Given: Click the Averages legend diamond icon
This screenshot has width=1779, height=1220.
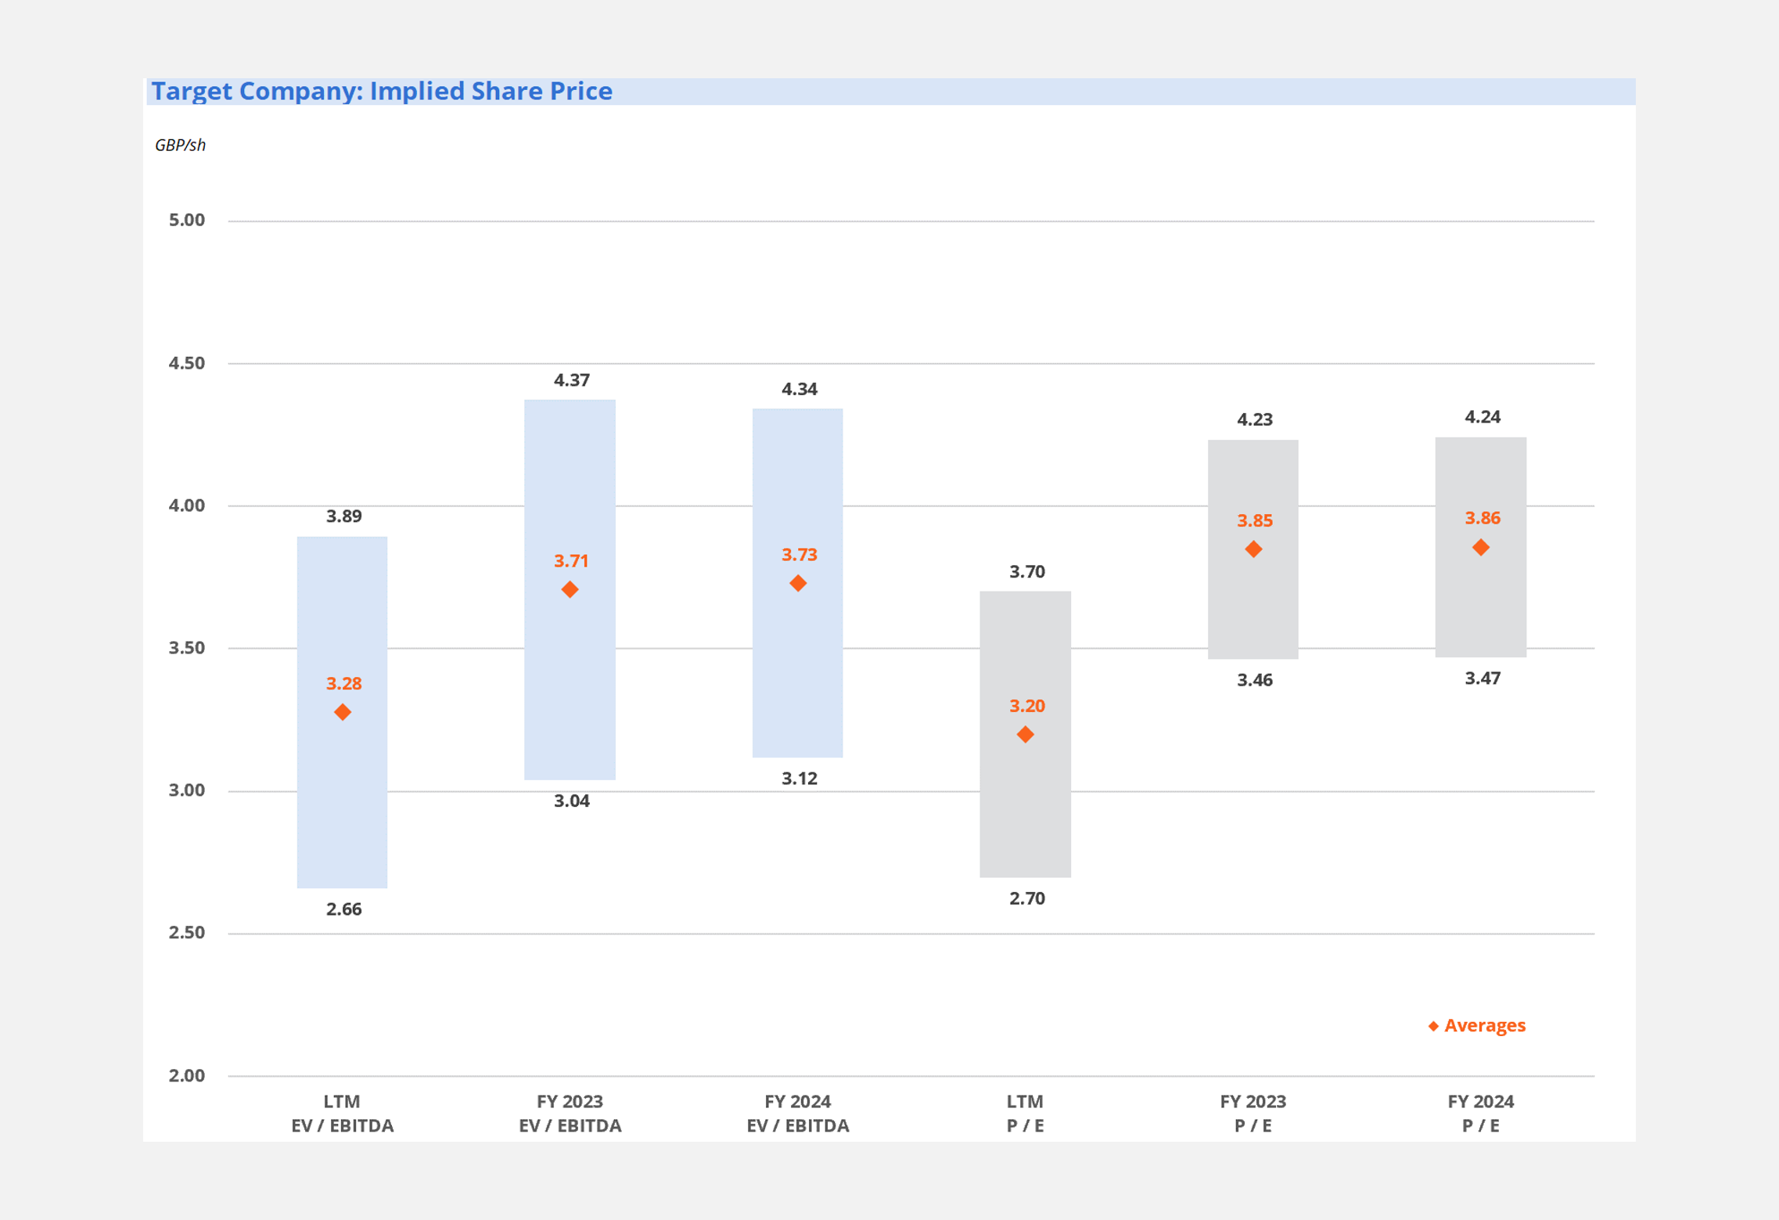Looking at the screenshot, I should 1433,1026.
